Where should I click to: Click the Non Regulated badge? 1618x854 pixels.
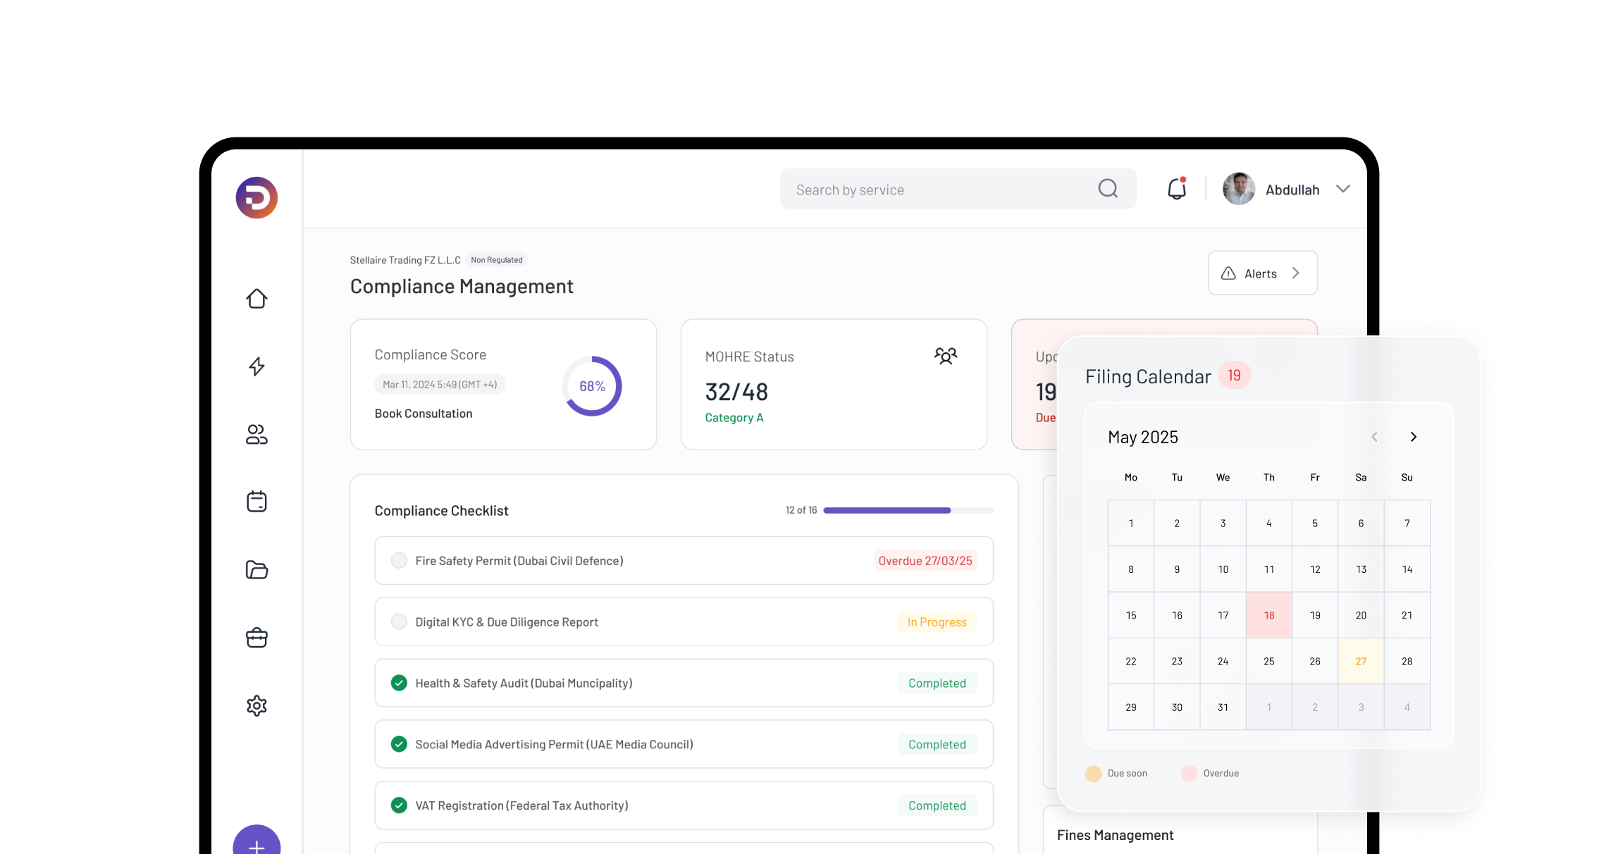pos(497,260)
